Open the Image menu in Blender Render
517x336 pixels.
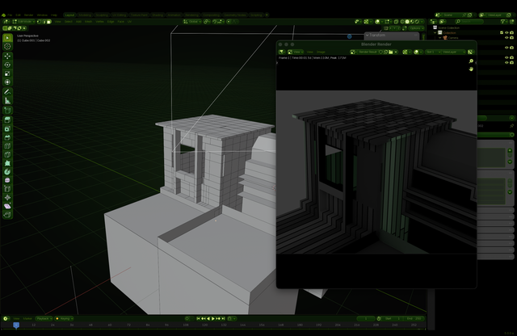pyautogui.click(x=321, y=52)
